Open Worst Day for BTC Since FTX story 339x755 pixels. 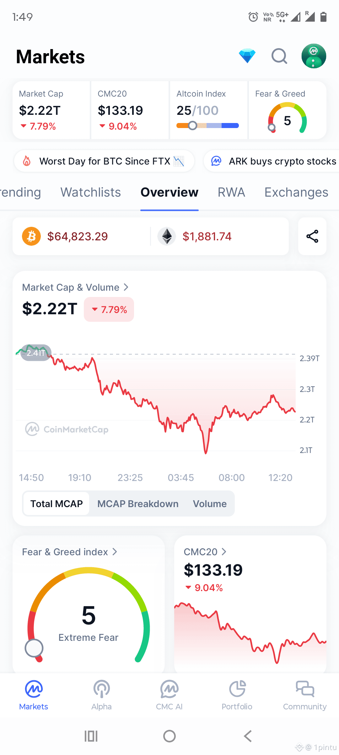[104, 161]
